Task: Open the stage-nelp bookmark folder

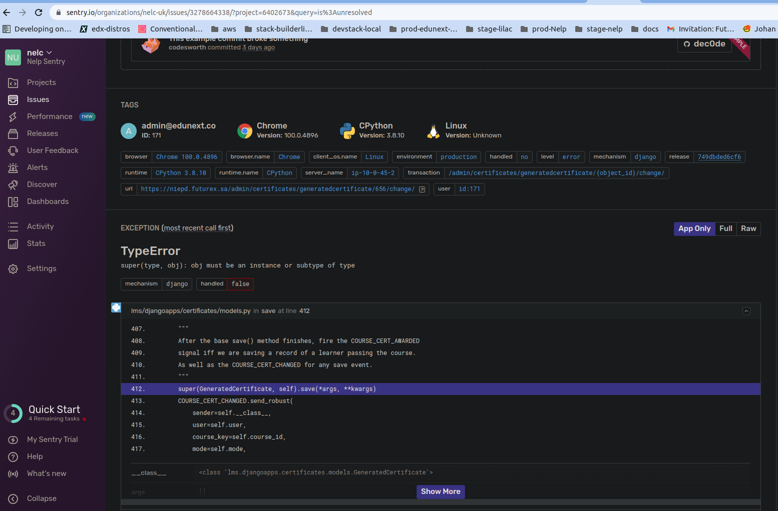Action: point(599,29)
